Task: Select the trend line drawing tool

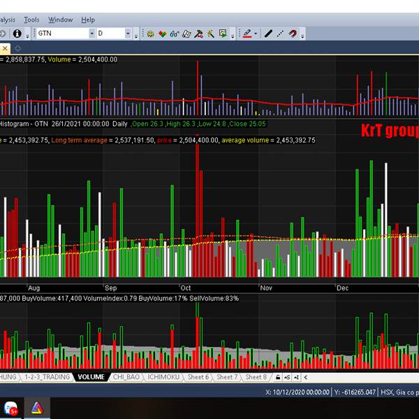Action: pos(268,33)
